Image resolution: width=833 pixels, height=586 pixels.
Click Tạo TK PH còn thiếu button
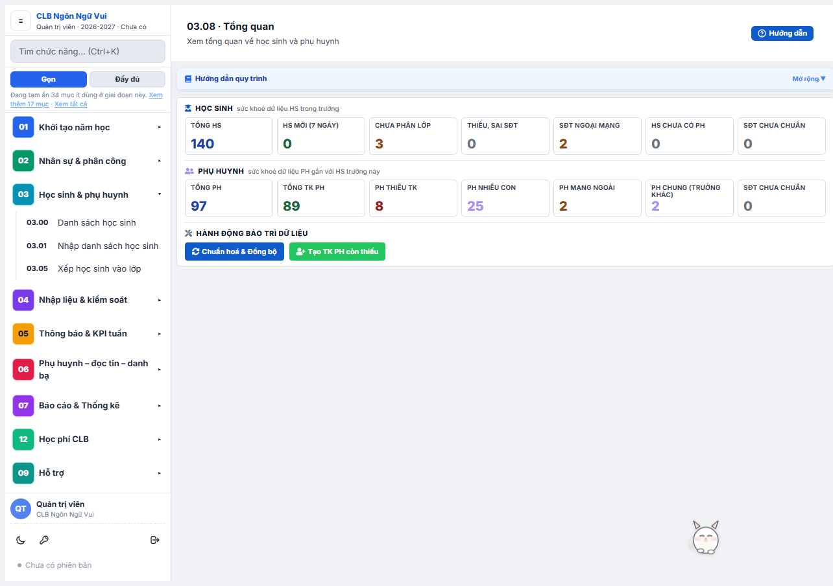coord(337,252)
